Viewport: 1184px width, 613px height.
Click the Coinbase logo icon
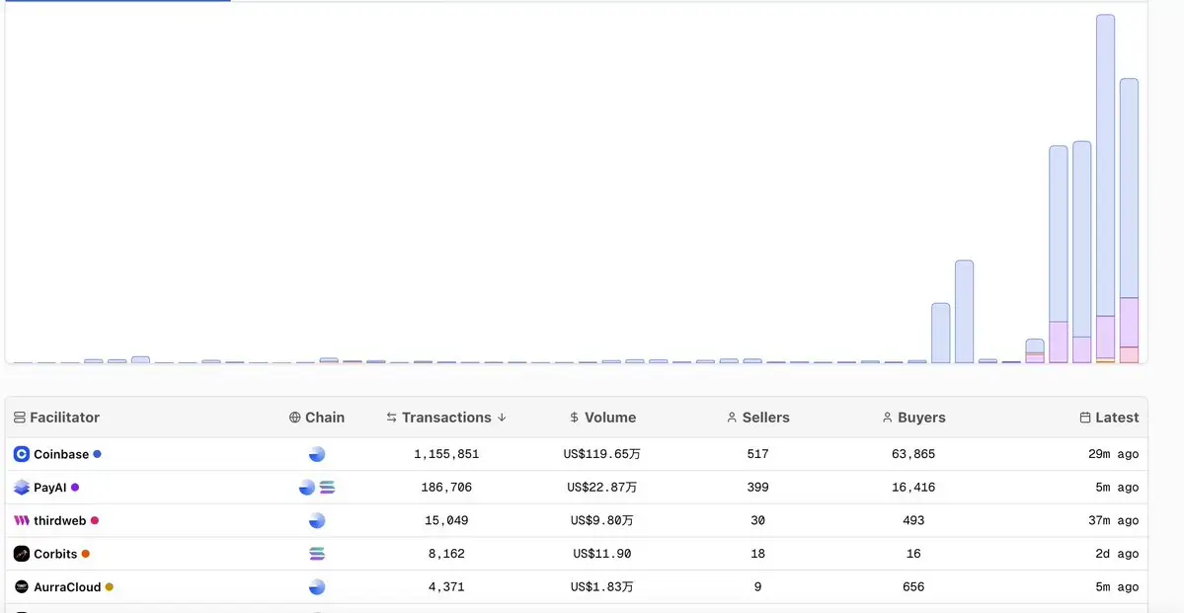pos(21,454)
